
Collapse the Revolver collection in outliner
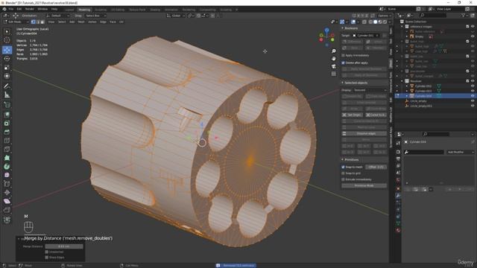pos(402,81)
